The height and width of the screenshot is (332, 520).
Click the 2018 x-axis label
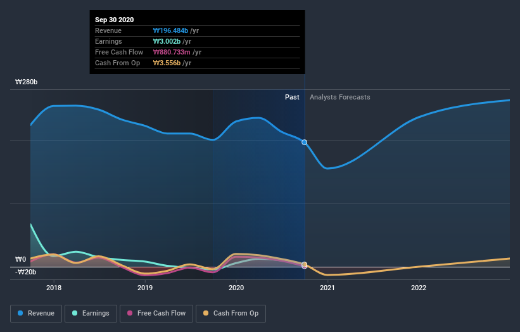[54, 288]
